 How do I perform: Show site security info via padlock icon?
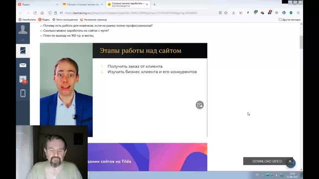[x=55, y=13]
